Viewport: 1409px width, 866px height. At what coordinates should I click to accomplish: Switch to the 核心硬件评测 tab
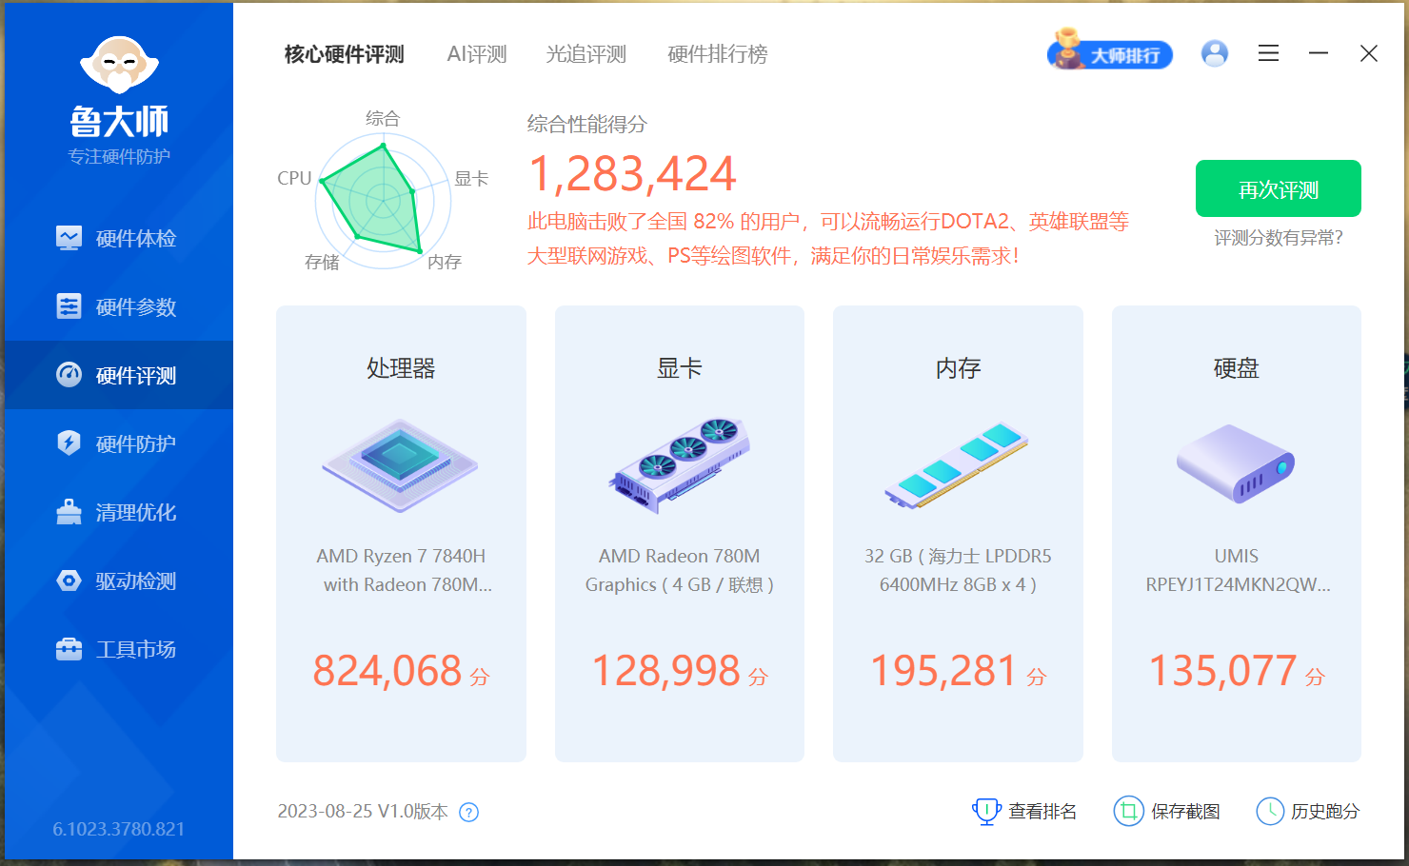pos(345,54)
